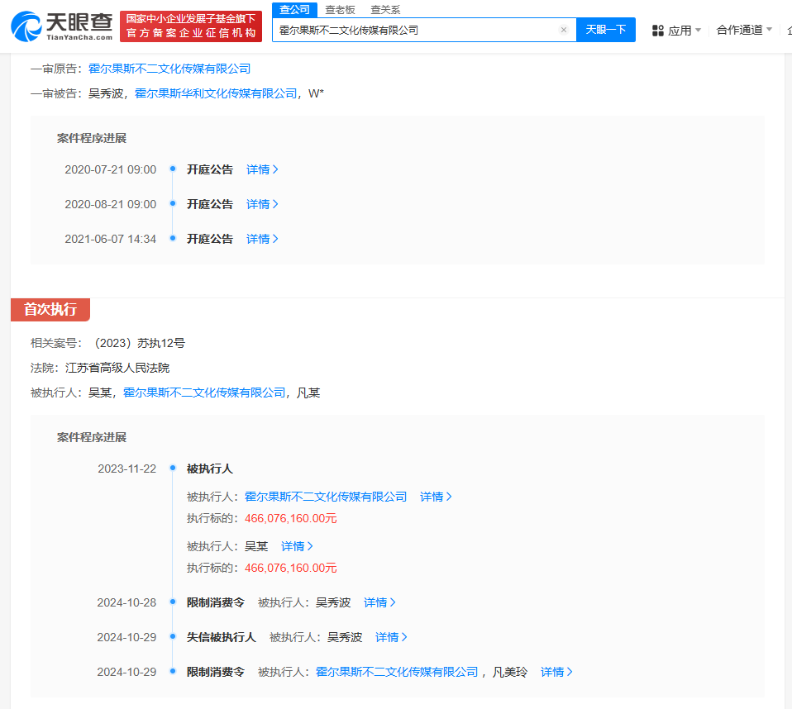Switch to the 查关系 tab
Viewport: 792px width, 709px height.
click(x=385, y=10)
